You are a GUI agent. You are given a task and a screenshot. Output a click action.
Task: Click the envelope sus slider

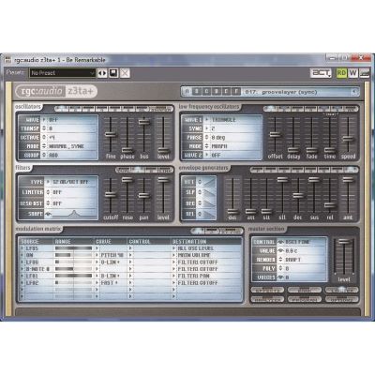click(x=314, y=180)
